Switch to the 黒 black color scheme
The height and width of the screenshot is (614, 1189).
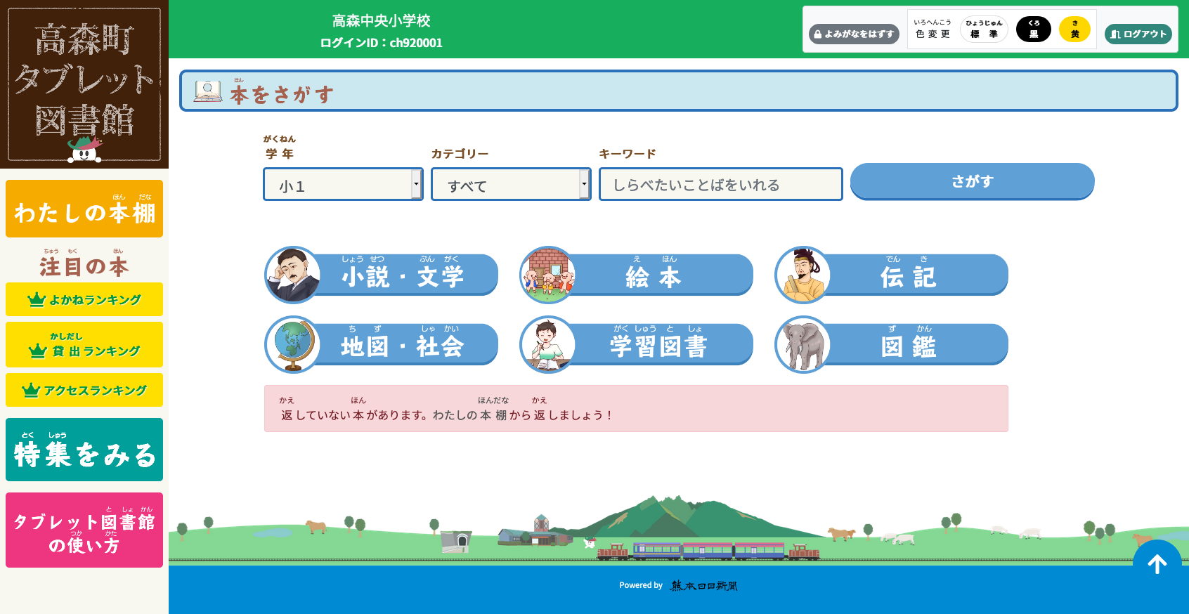pyautogui.click(x=1033, y=30)
